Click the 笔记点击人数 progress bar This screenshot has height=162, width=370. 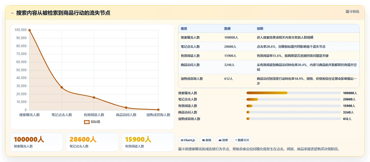[294, 99]
